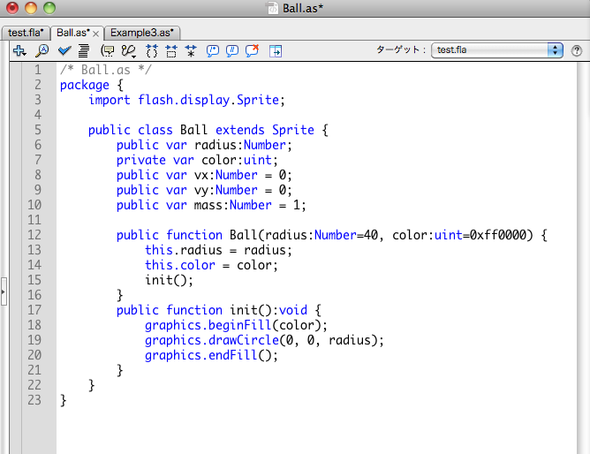590x454 pixels.
Task: Apply a line comment using the toolbar icon
Action: point(232,51)
